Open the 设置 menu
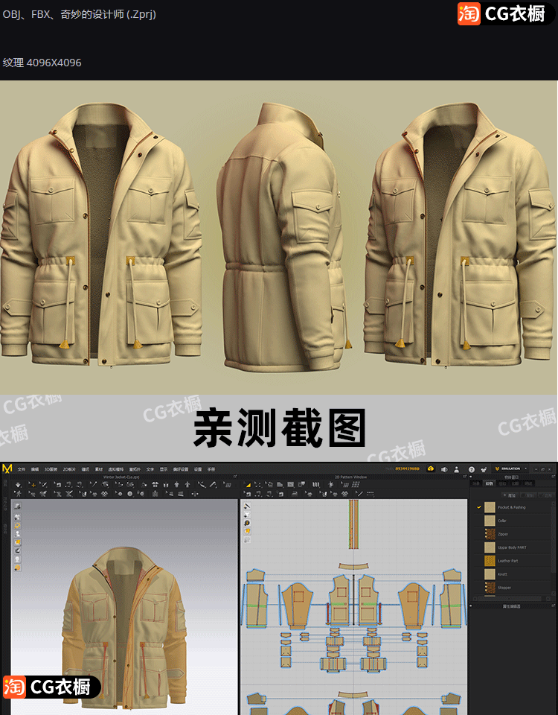This screenshot has width=558, height=715. 197,469
